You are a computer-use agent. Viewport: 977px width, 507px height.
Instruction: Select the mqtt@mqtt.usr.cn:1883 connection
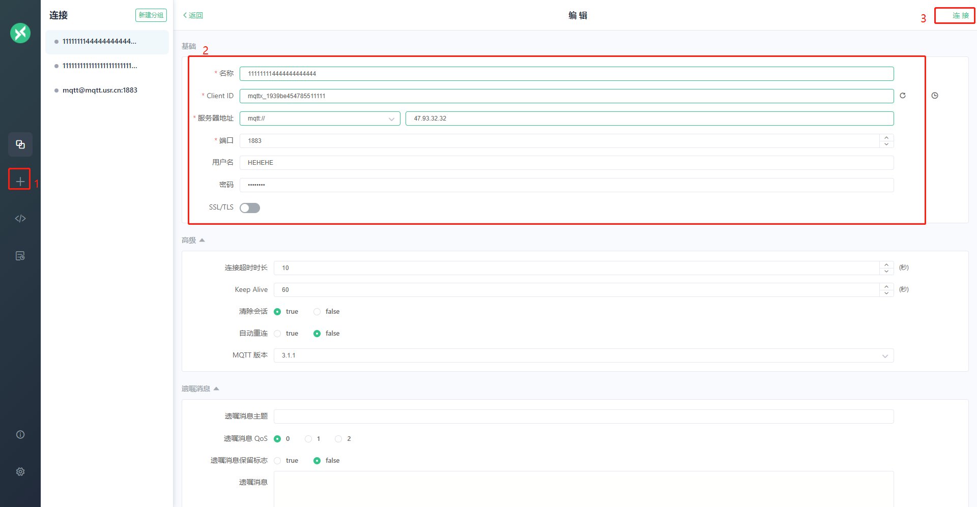click(x=100, y=91)
